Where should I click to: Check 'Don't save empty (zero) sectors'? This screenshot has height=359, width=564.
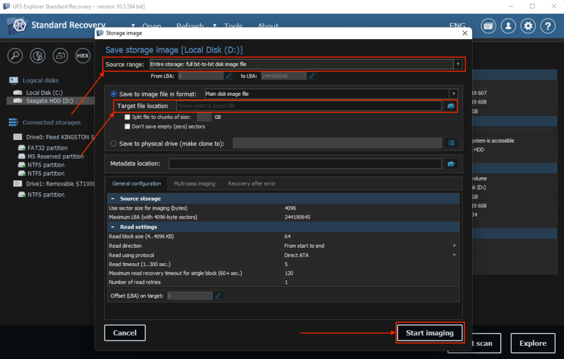127,126
